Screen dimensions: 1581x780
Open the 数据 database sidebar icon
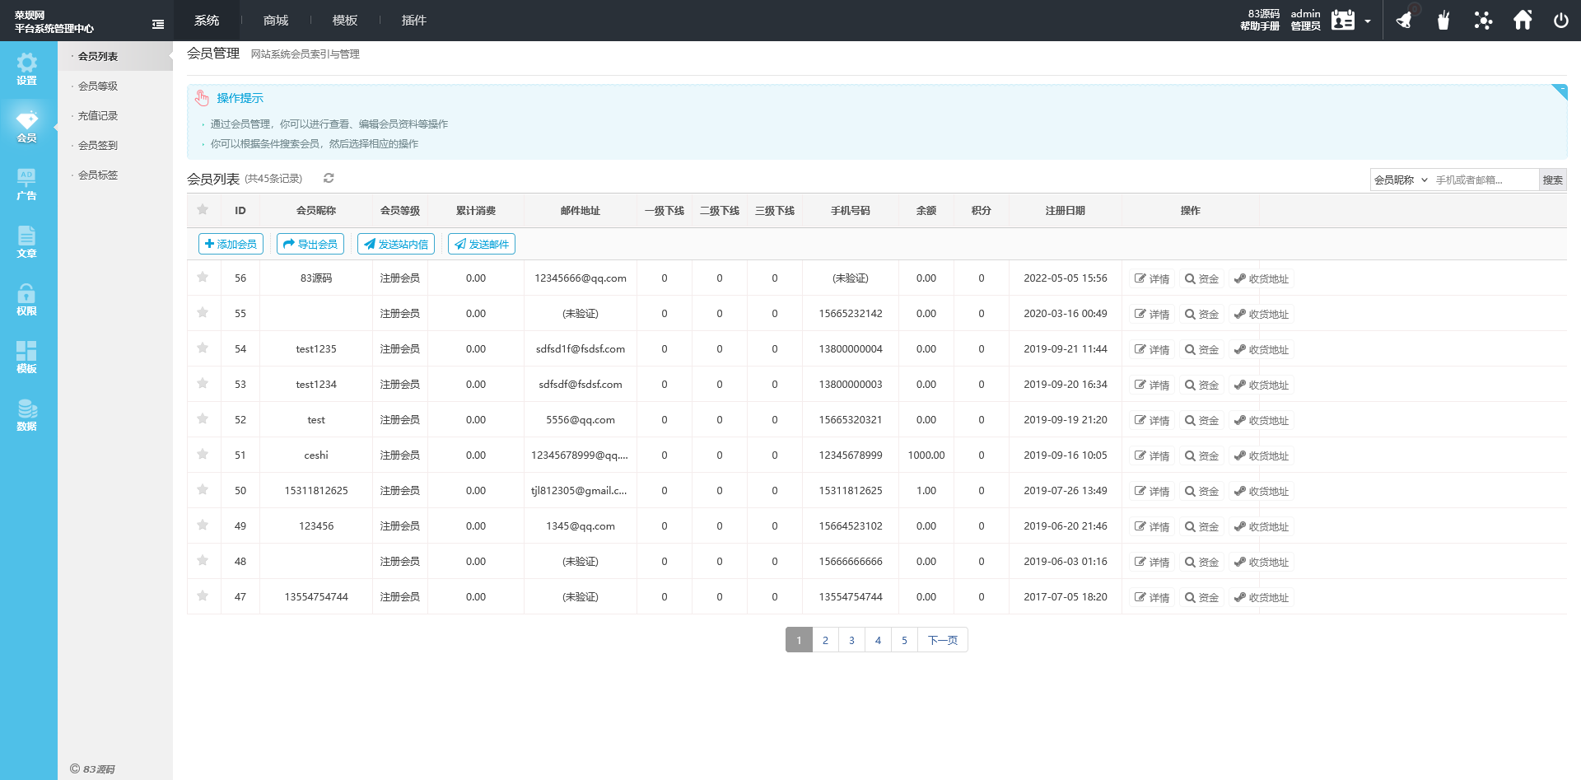pos(26,415)
